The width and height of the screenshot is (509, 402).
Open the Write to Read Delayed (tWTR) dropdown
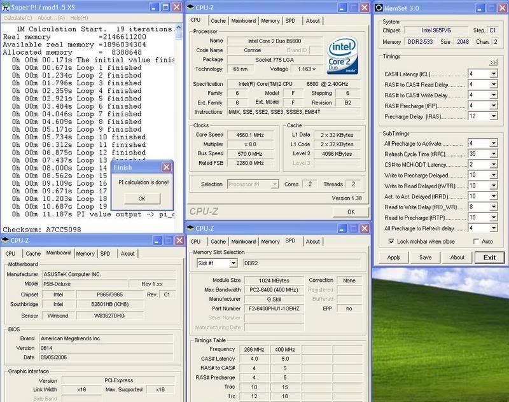pyautogui.click(x=494, y=186)
